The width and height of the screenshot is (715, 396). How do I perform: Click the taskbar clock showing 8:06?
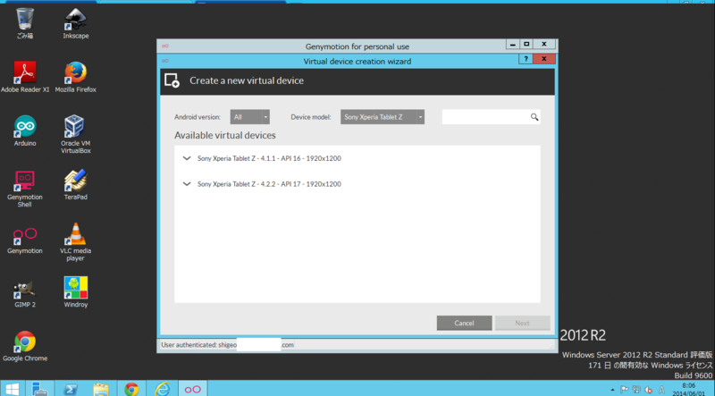[688, 389]
